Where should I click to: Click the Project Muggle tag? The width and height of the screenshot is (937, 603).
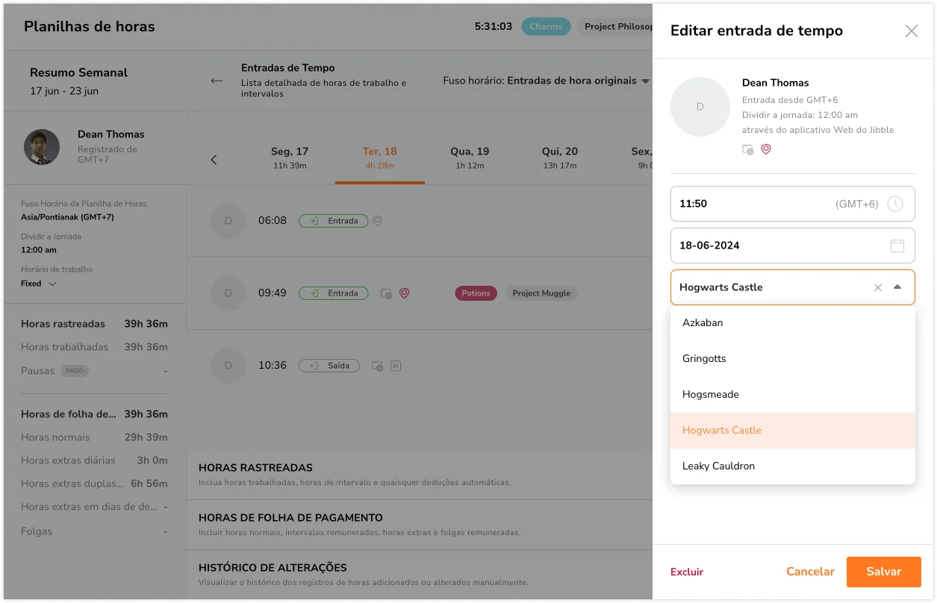pos(541,293)
